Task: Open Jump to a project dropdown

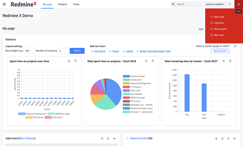Action: [x=218, y=4]
